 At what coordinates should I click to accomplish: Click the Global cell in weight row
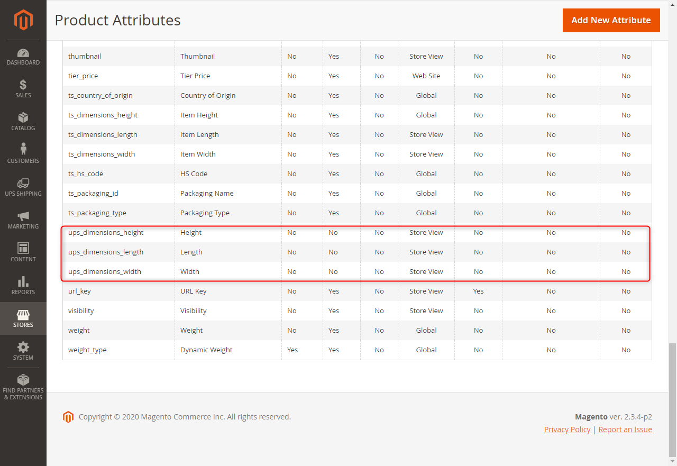[426, 330]
